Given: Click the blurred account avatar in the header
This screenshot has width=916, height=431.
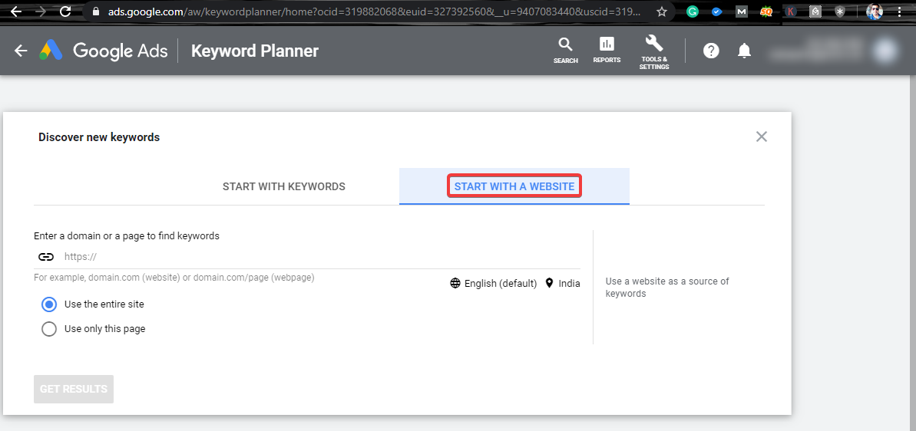Looking at the screenshot, I should (x=885, y=51).
